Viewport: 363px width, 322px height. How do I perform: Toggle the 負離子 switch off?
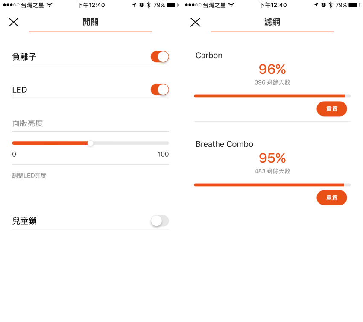[160, 57]
